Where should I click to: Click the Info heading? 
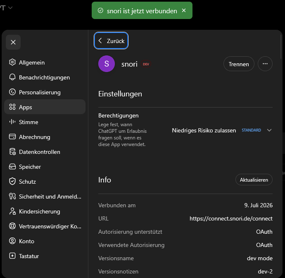pos(104,180)
